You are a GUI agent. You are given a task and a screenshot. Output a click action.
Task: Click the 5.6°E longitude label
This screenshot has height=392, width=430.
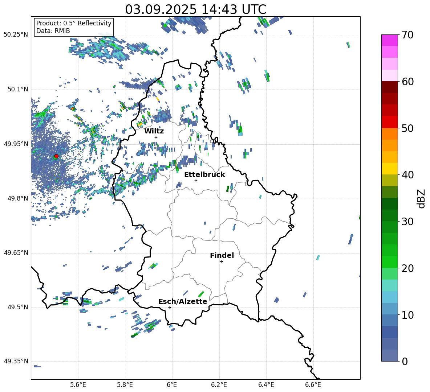coord(78,385)
